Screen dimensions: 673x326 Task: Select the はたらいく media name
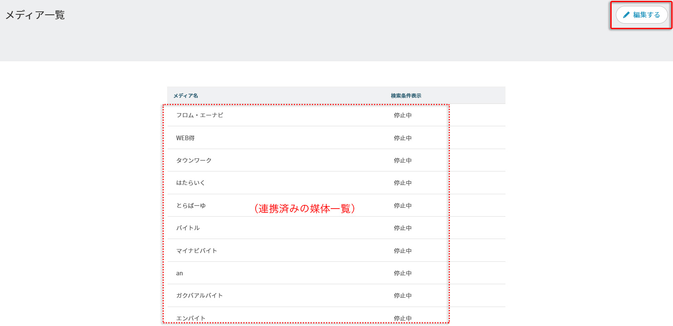(190, 183)
